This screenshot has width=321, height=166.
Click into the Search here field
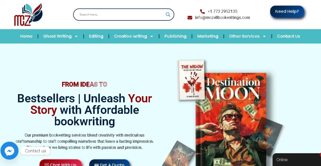tap(121, 14)
